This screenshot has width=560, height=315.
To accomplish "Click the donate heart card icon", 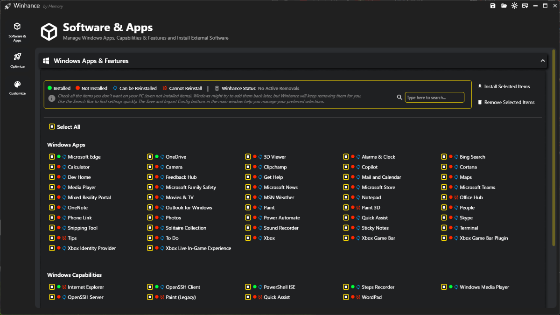I will [525, 6].
